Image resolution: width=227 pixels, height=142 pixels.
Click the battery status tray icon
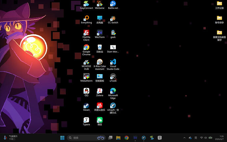point(210,138)
